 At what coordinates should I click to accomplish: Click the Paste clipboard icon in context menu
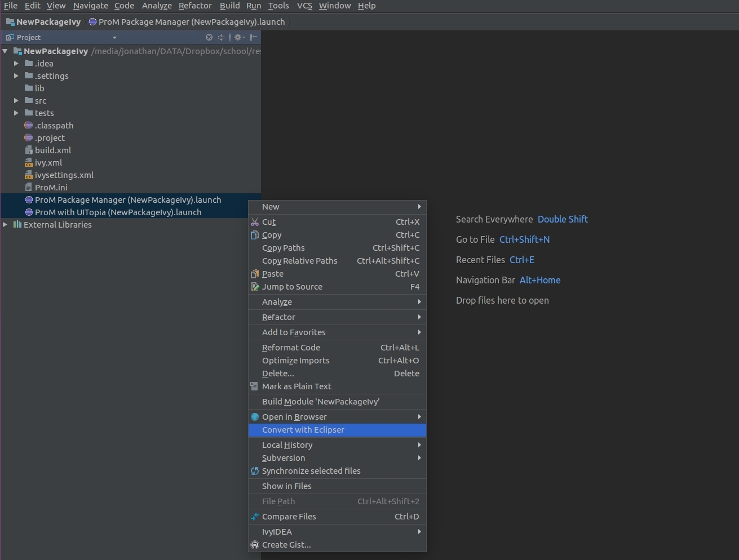(255, 274)
